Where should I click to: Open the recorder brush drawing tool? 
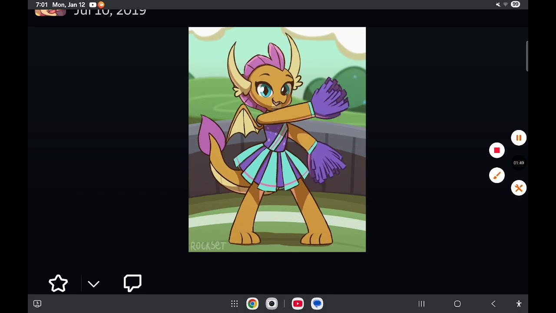point(497,175)
